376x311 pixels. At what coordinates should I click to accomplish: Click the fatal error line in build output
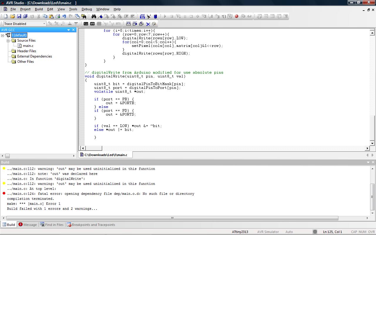click(100, 194)
